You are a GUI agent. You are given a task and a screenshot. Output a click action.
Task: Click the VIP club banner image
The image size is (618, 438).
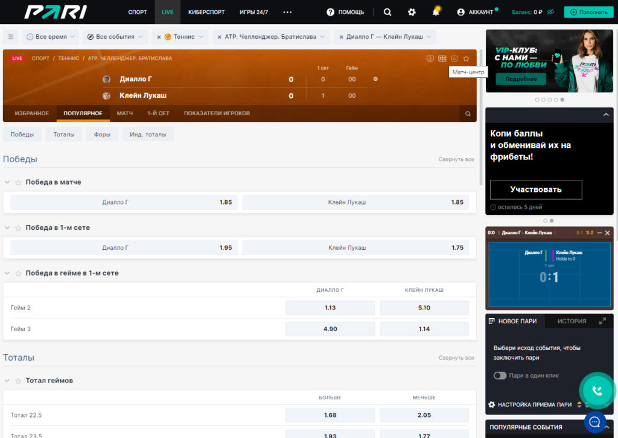[x=549, y=61]
